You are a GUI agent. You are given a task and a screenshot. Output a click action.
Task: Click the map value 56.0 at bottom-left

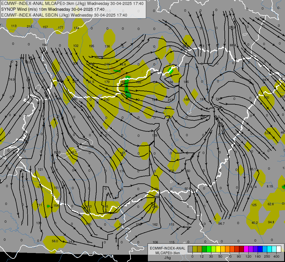tap(55, 241)
